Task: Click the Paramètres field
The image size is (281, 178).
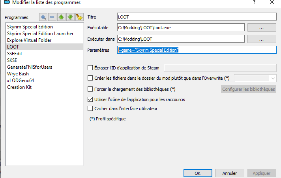Action: tap(197, 50)
